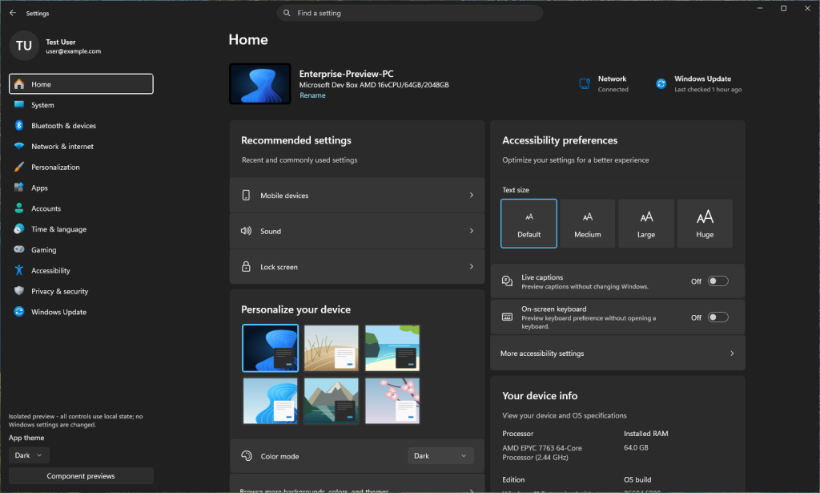
Task: Open the App theme Dark dropdown
Action: (x=29, y=455)
